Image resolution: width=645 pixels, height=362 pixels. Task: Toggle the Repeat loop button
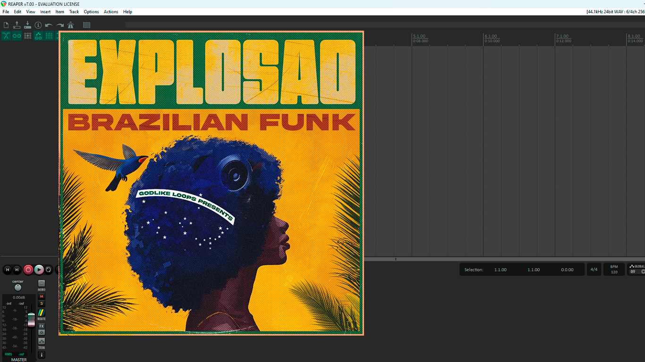click(49, 270)
